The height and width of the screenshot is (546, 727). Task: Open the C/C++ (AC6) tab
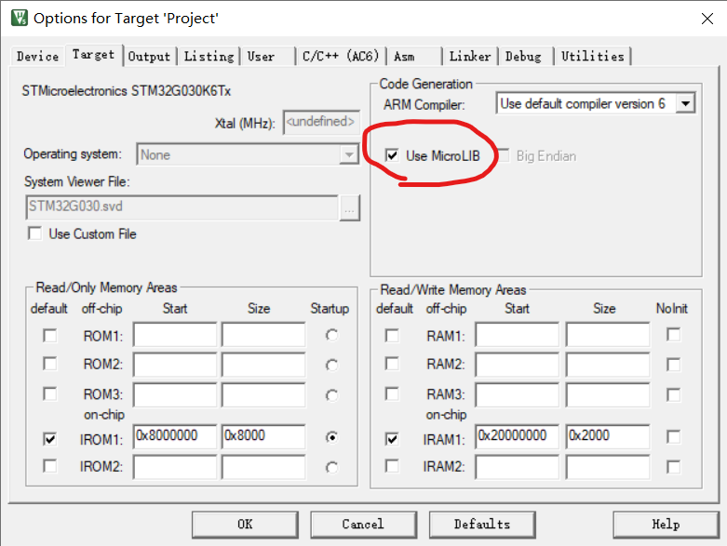click(341, 57)
